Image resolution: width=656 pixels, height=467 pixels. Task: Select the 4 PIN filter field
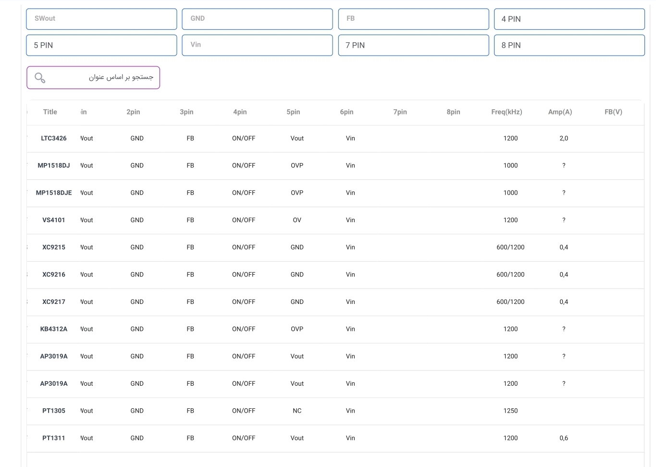(x=569, y=19)
